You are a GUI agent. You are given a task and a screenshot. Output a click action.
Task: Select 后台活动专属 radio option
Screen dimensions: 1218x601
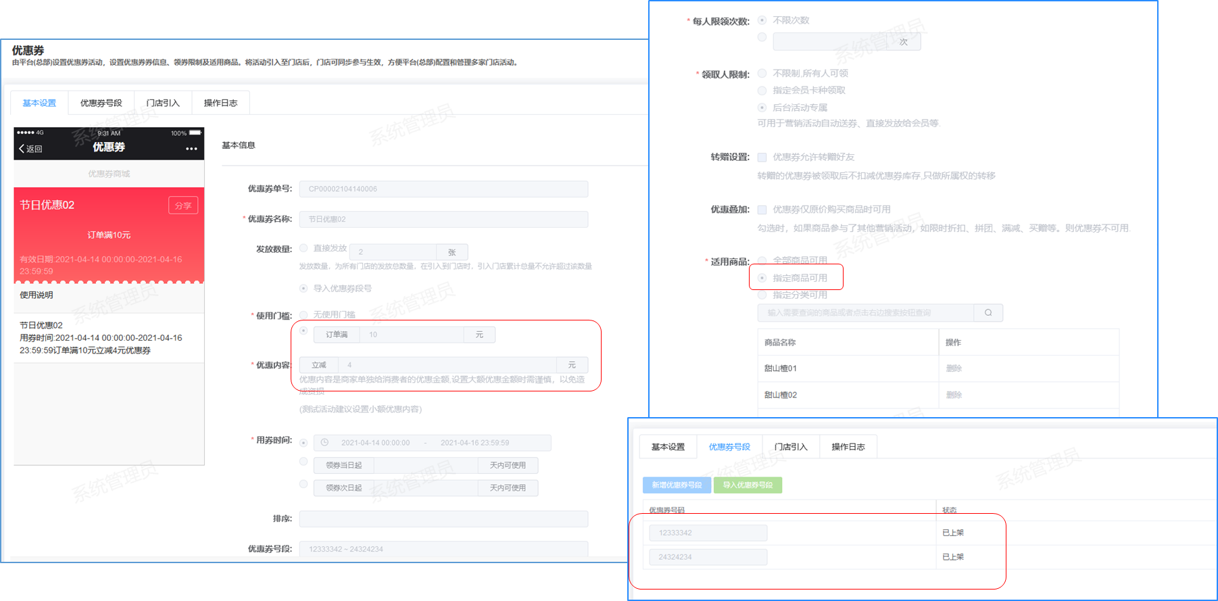762,107
